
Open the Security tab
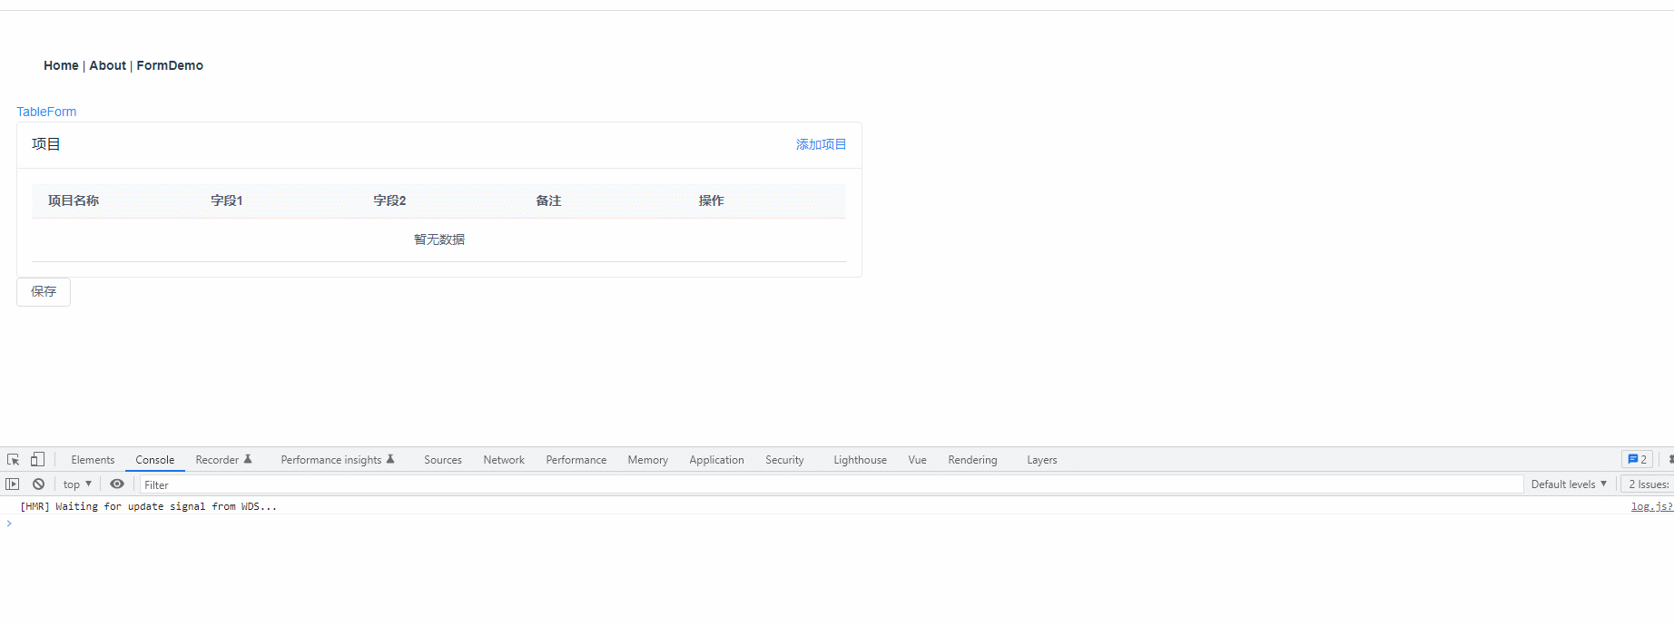[784, 460]
